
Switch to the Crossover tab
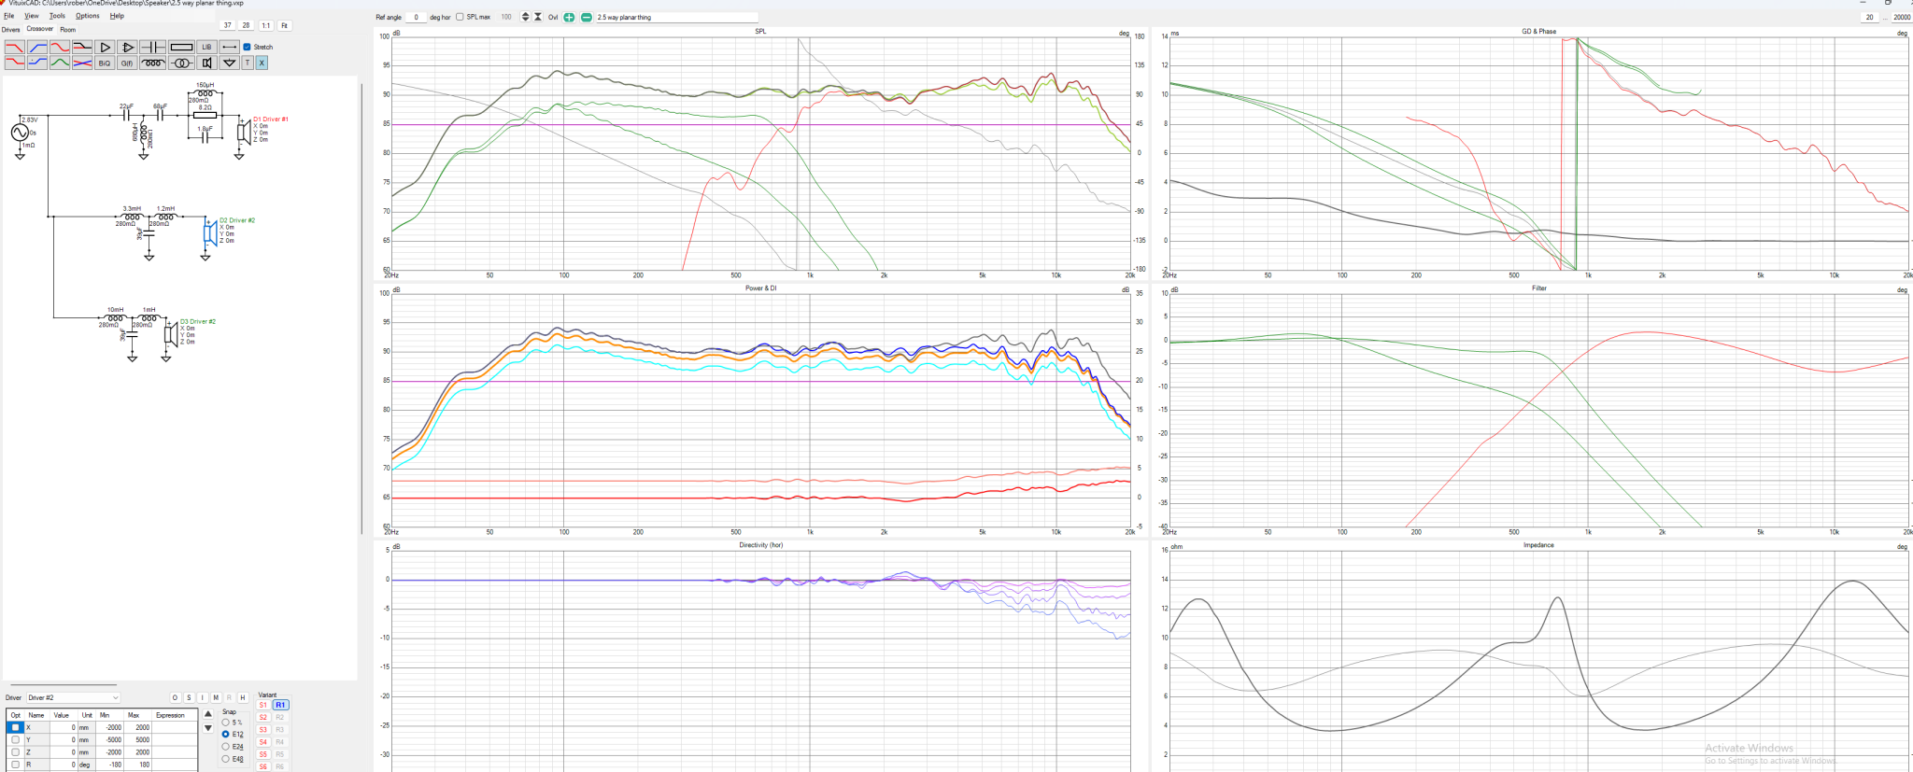(40, 29)
